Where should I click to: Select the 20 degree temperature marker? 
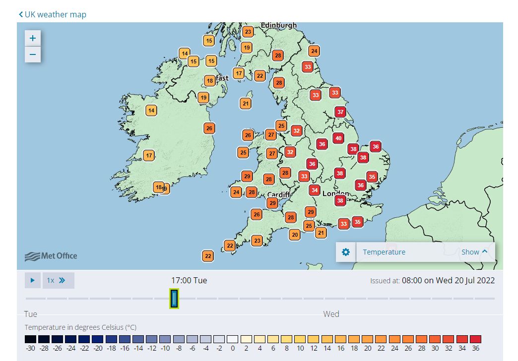tap(295, 235)
